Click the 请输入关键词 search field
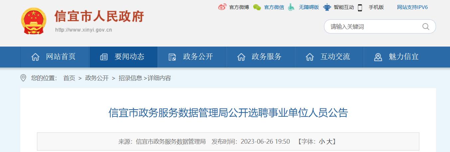The image size is (450, 152). [x=380, y=27]
